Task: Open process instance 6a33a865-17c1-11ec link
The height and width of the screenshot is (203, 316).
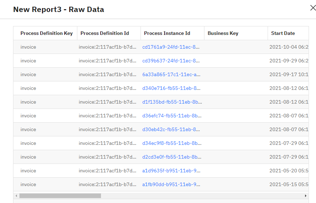Action: pos(171,74)
